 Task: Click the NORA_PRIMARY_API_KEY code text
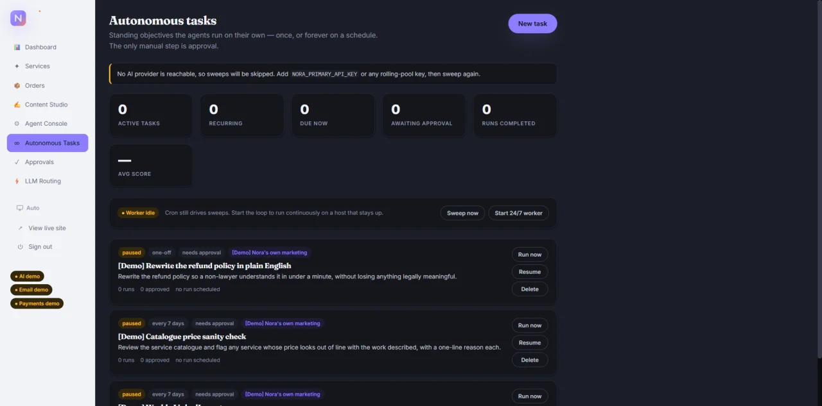pyautogui.click(x=324, y=74)
